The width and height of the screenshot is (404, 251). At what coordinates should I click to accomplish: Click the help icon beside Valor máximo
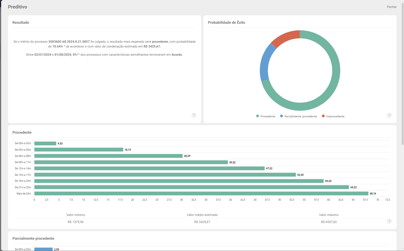click(389, 221)
